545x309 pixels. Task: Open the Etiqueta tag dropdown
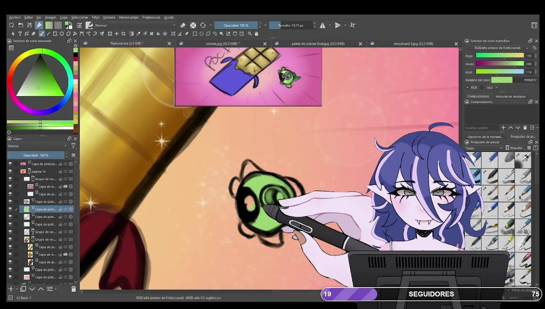click(516, 148)
